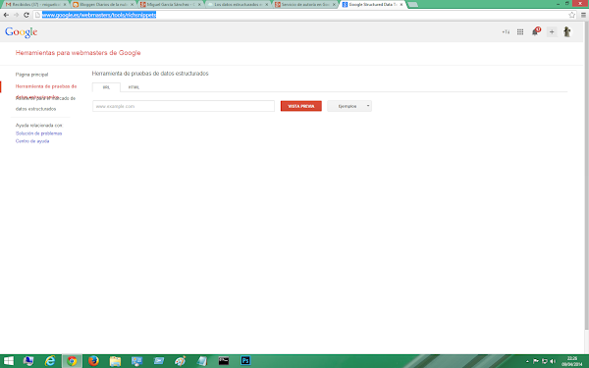Open a new browser tab
This screenshot has height=368, width=589.
(x=413, y=5)
